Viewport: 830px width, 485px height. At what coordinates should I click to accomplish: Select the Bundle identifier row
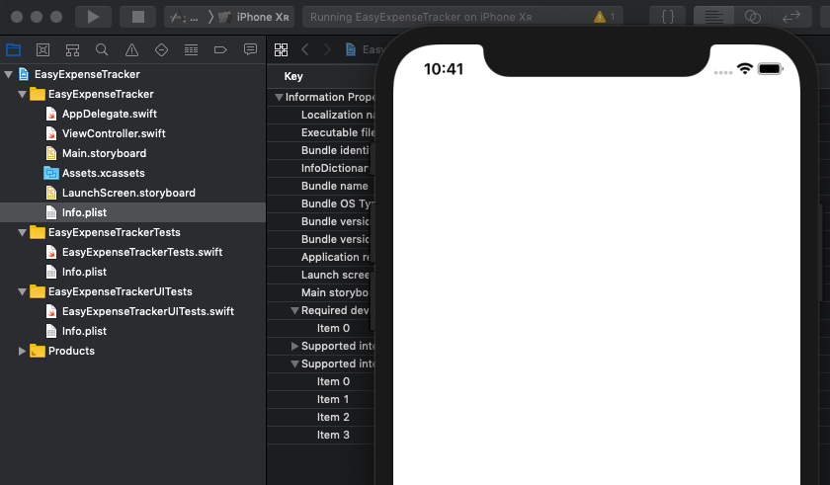(321, 151)
